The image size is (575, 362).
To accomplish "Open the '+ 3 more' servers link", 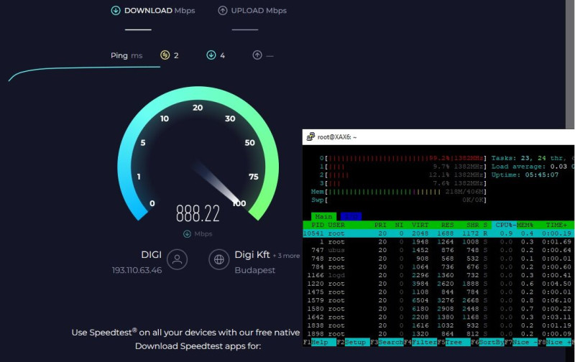I will pyautogui.click(x=286, y=256).
